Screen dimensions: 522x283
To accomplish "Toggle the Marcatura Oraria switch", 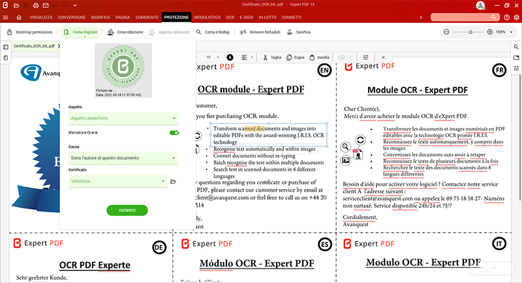I will point(174,133).
